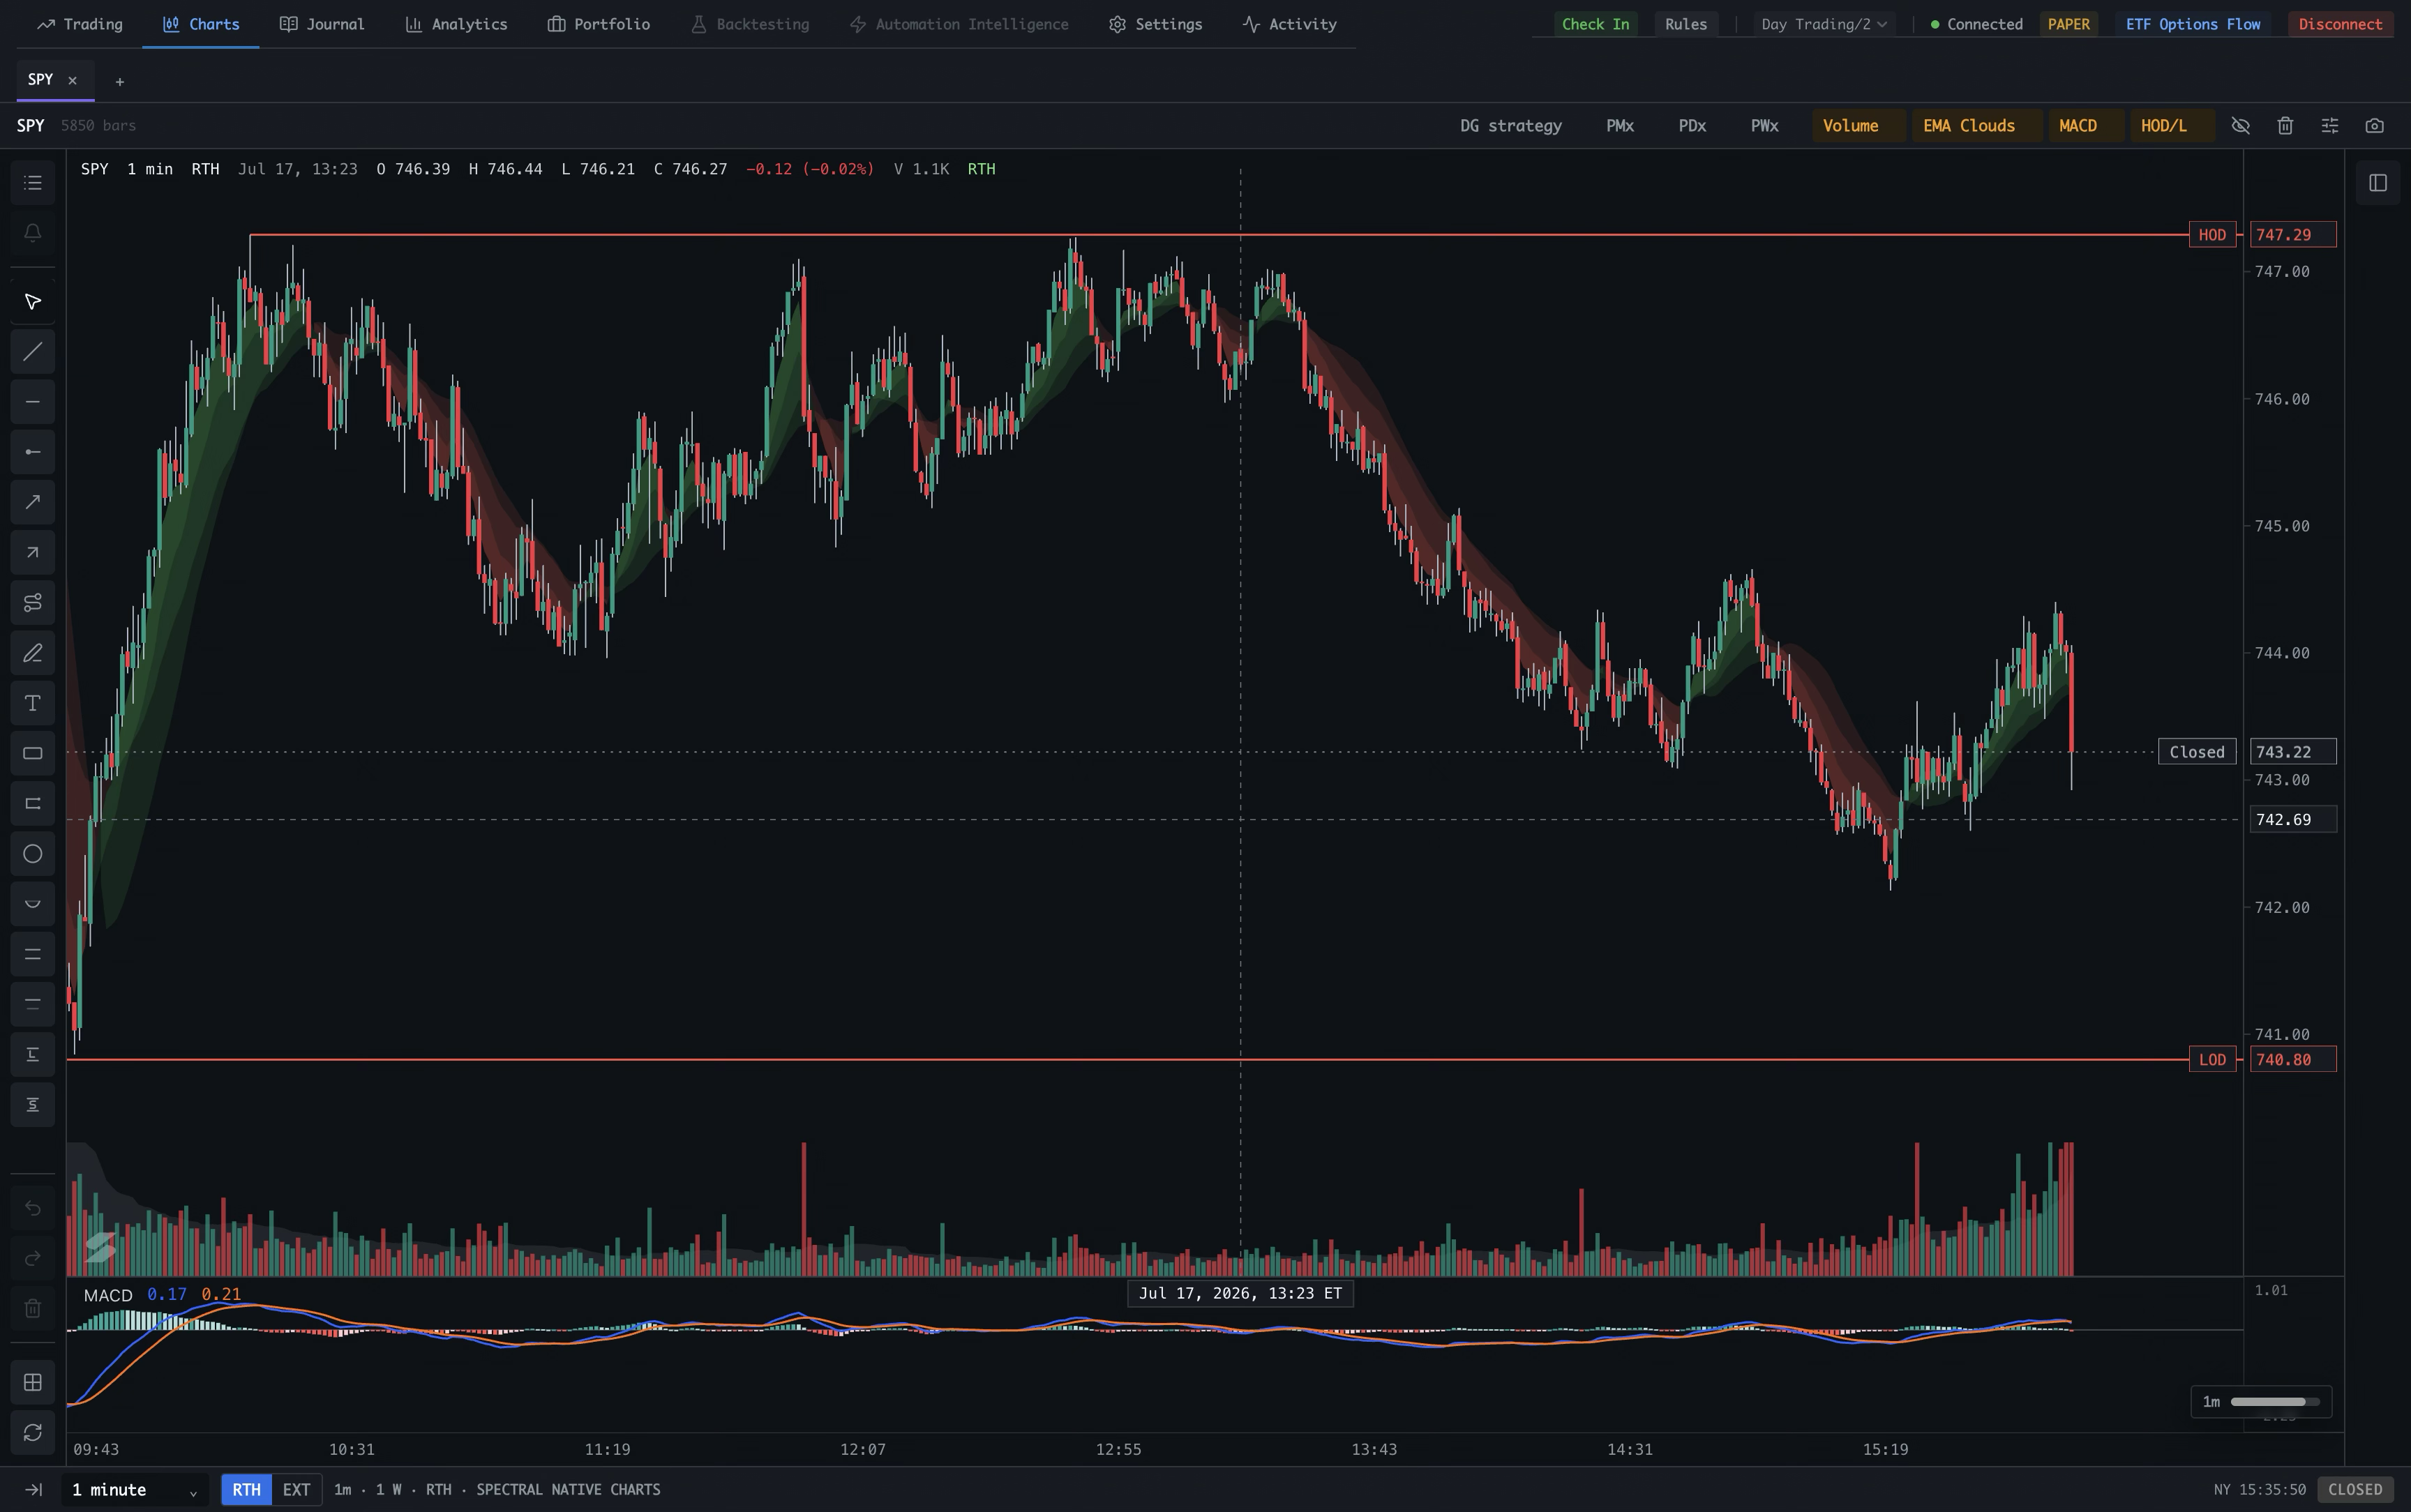Screen dimensions: 2411x1512
Task: Click the Disconnect button
Action: [x=2340, y=24]
